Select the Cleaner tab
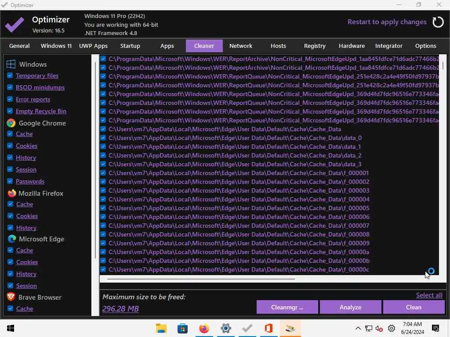Screen dimensions: 450x337 [x=204, y=46]
